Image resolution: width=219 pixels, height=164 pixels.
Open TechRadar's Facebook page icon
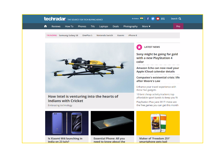point(148,19)
